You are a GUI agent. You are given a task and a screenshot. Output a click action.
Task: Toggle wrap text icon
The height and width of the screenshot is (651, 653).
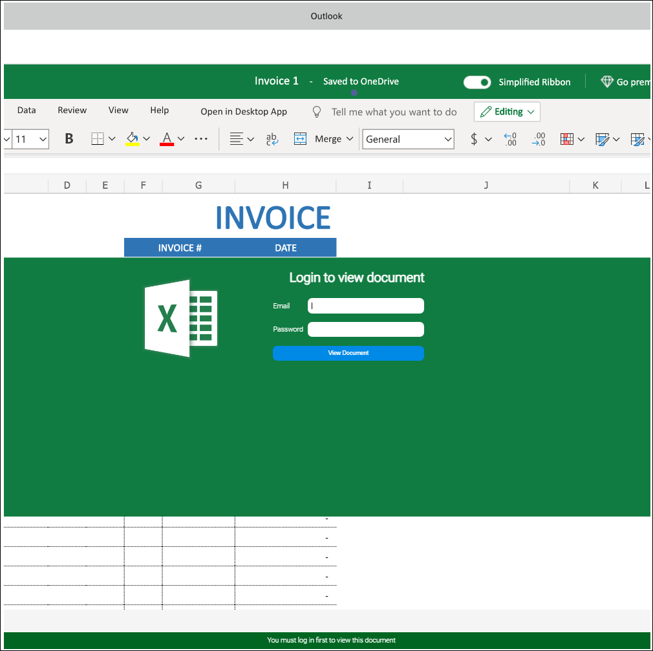pos(272,139)
